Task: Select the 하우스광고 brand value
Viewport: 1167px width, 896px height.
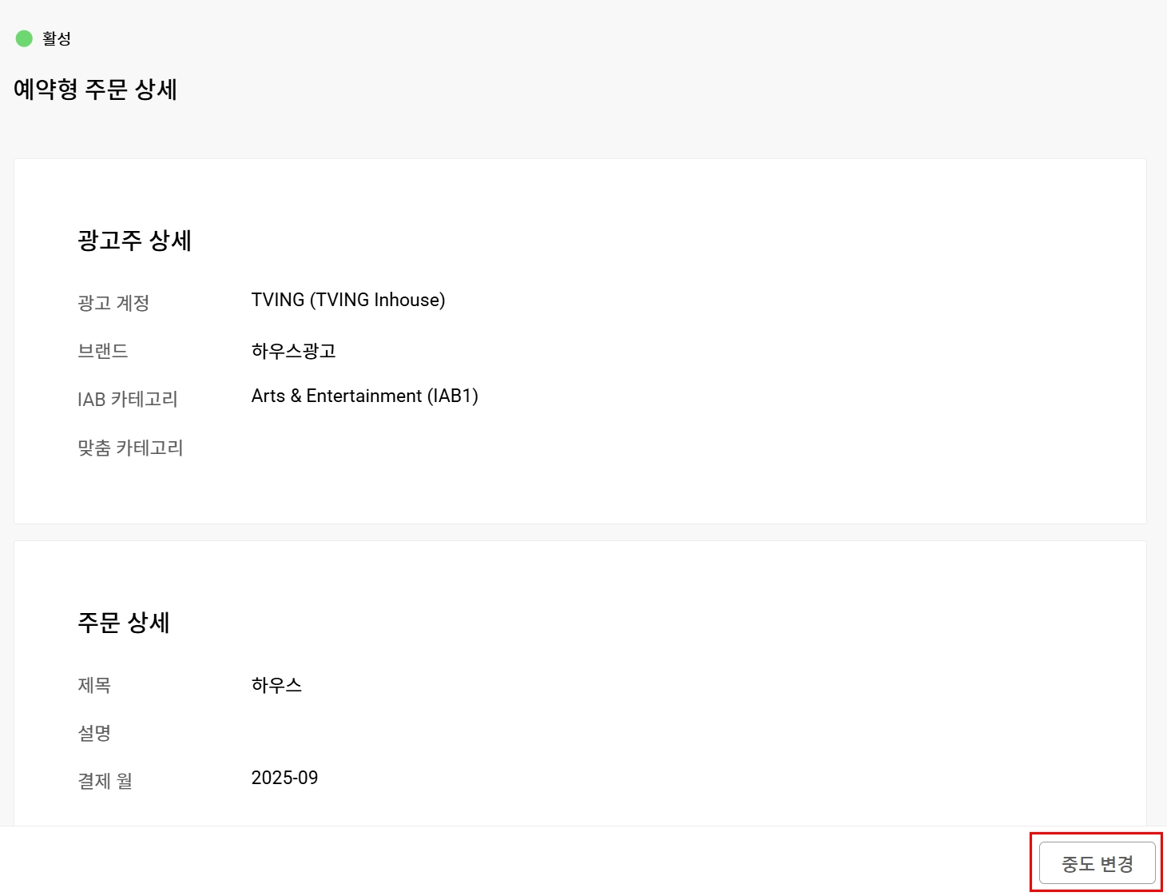Action: [x=293, y=351]
